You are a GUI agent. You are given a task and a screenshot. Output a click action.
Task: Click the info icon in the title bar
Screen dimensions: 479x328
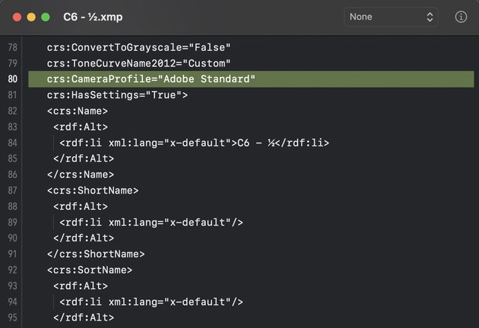click(x=461, y=16)
